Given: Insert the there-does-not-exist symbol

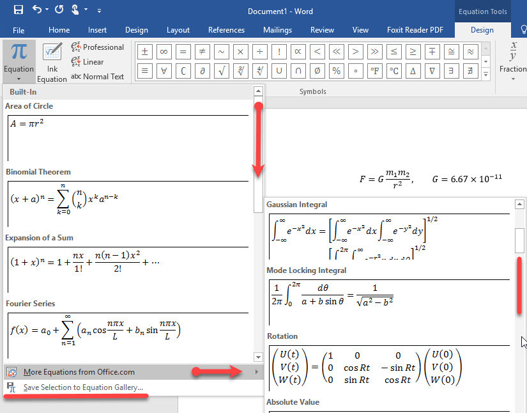Looking at the screenshot, I should click(x=470, y=70).
